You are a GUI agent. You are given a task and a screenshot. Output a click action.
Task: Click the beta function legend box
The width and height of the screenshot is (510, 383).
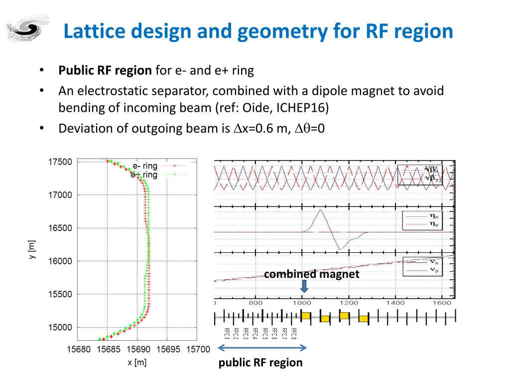[x=420, y=175]
